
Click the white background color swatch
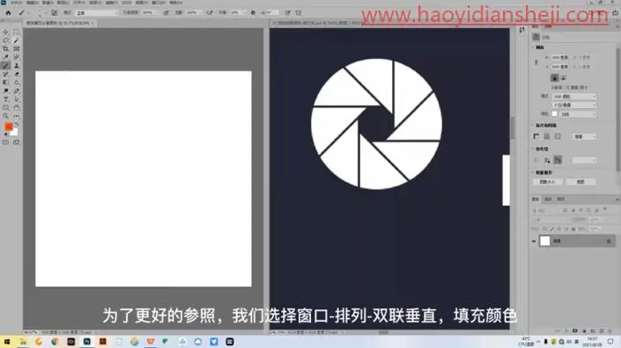(15, 133)
